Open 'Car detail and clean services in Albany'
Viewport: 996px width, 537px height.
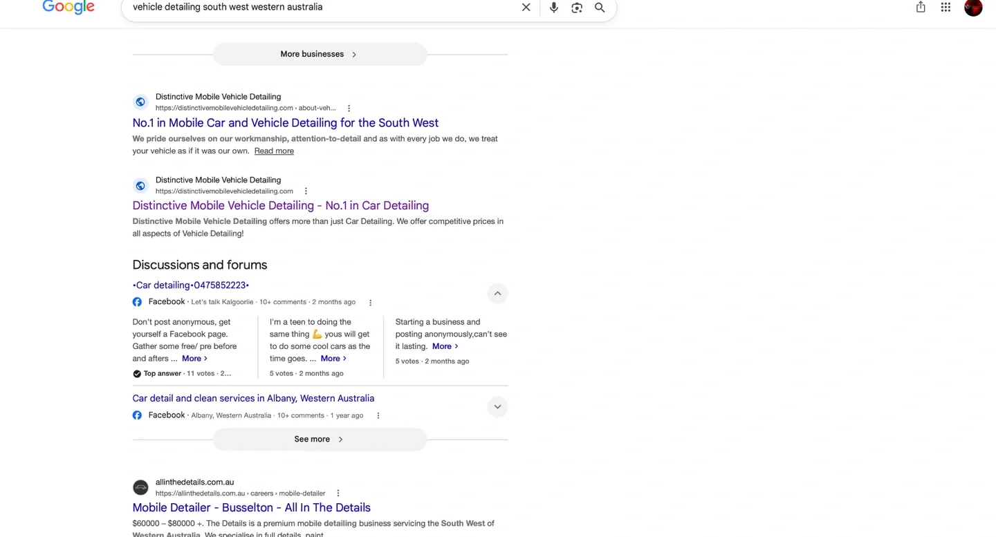[253, 399]
